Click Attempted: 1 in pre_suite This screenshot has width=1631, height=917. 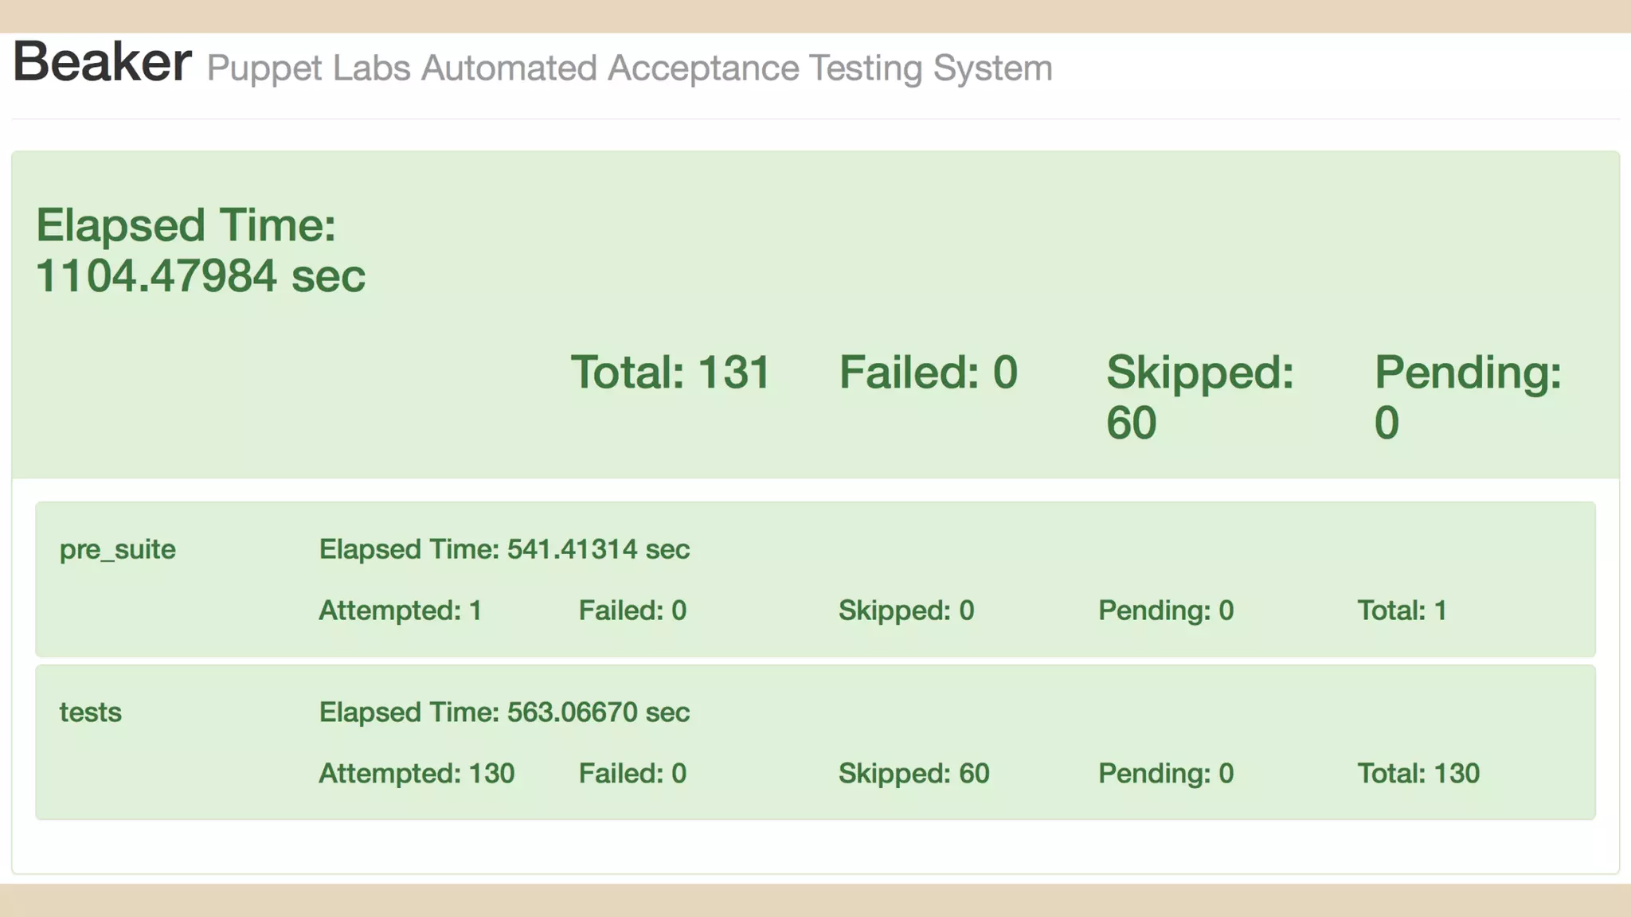[x=401, y=611]
